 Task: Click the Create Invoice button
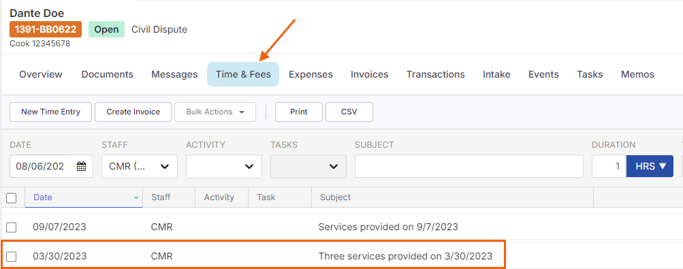133,112
